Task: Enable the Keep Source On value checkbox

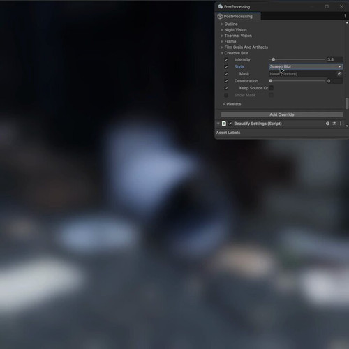Action: 271,88
